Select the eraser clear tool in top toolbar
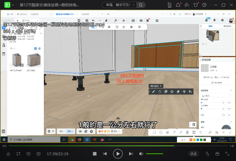Screen dimensions: 236x161 coord(106,21)
